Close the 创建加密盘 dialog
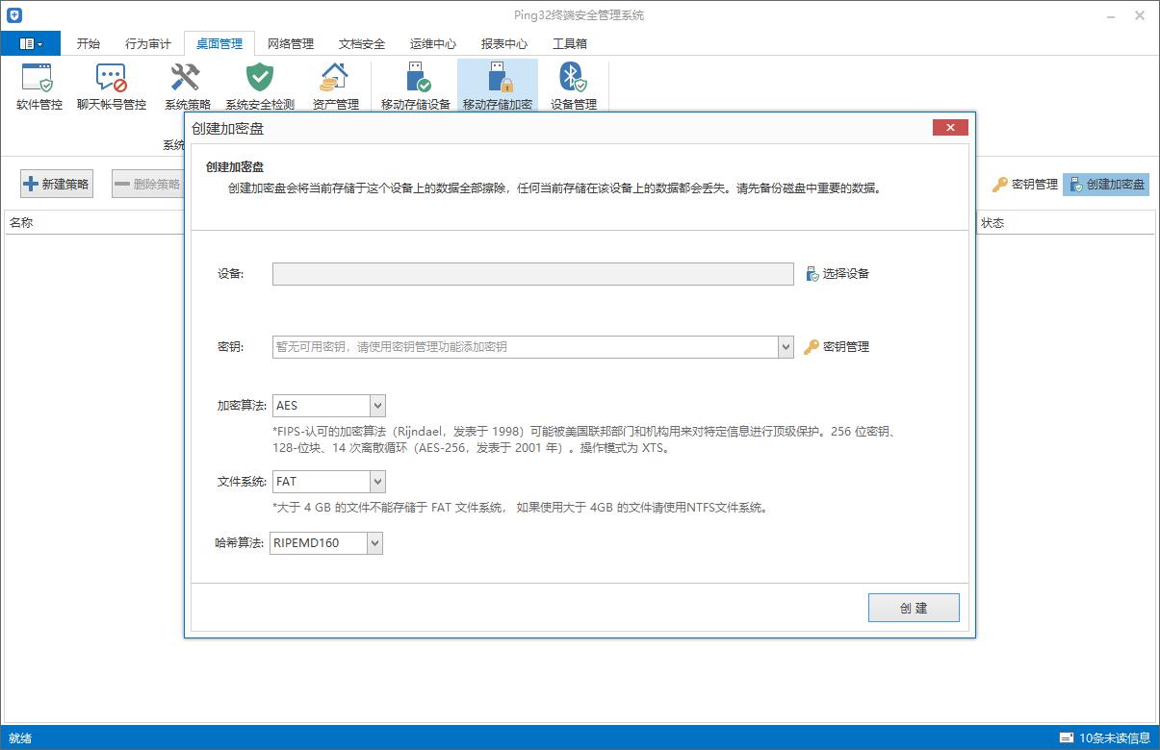1160x750 pixels. 950,128
